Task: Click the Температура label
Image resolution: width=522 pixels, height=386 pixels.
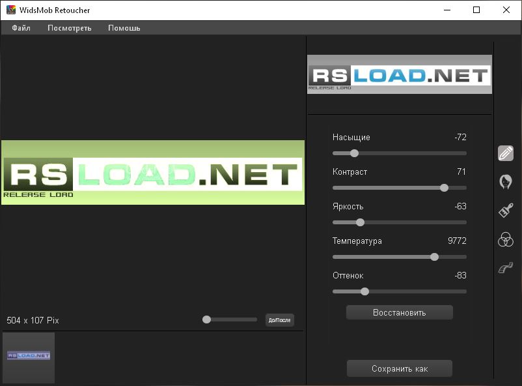Action: [357, 241]
